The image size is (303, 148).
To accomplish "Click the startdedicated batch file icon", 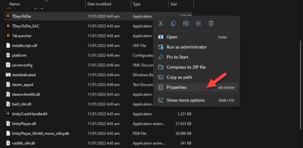I will [x=8, y=75].
